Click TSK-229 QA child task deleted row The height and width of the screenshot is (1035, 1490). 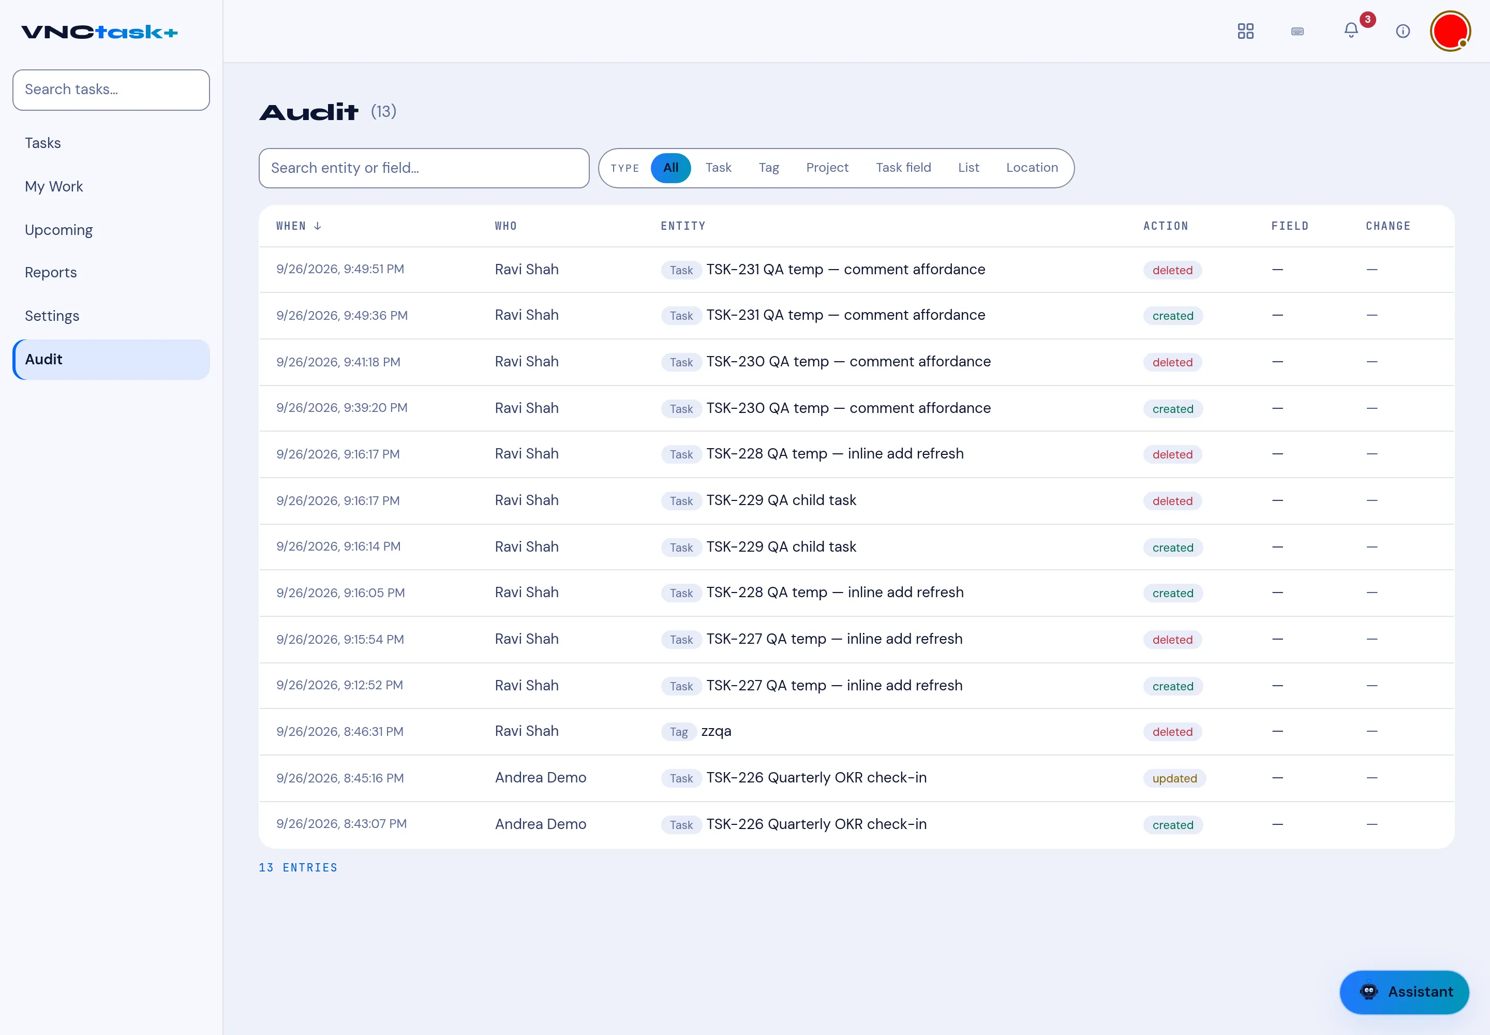[x=856, y=500]
